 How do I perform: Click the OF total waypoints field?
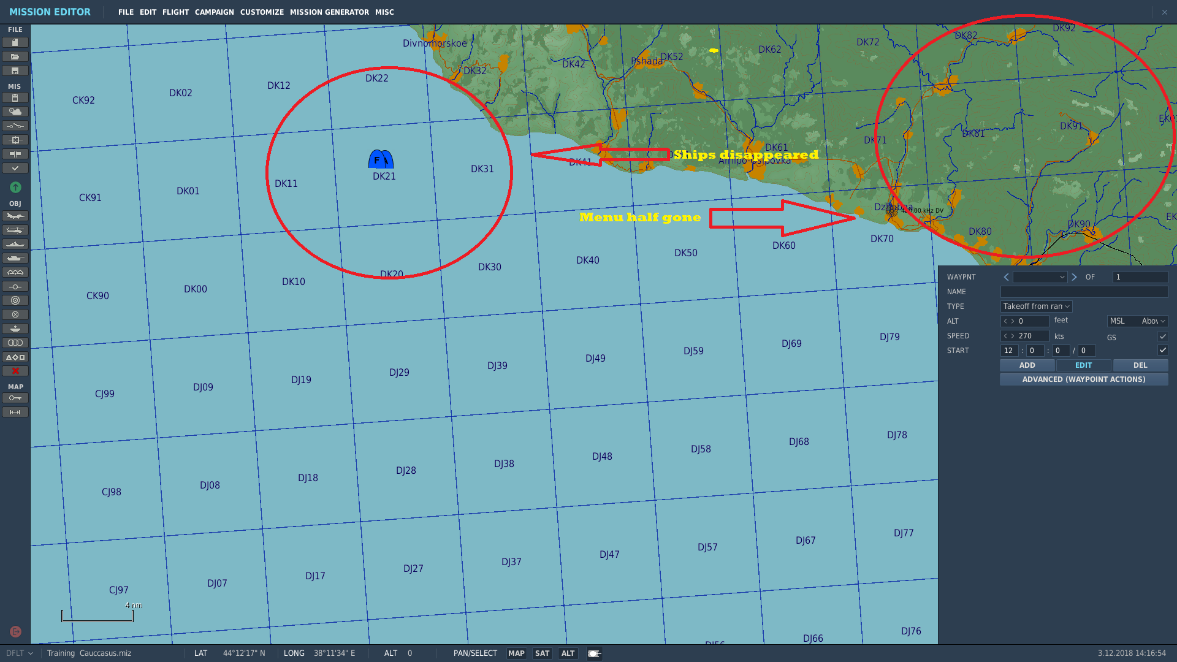1140,277
